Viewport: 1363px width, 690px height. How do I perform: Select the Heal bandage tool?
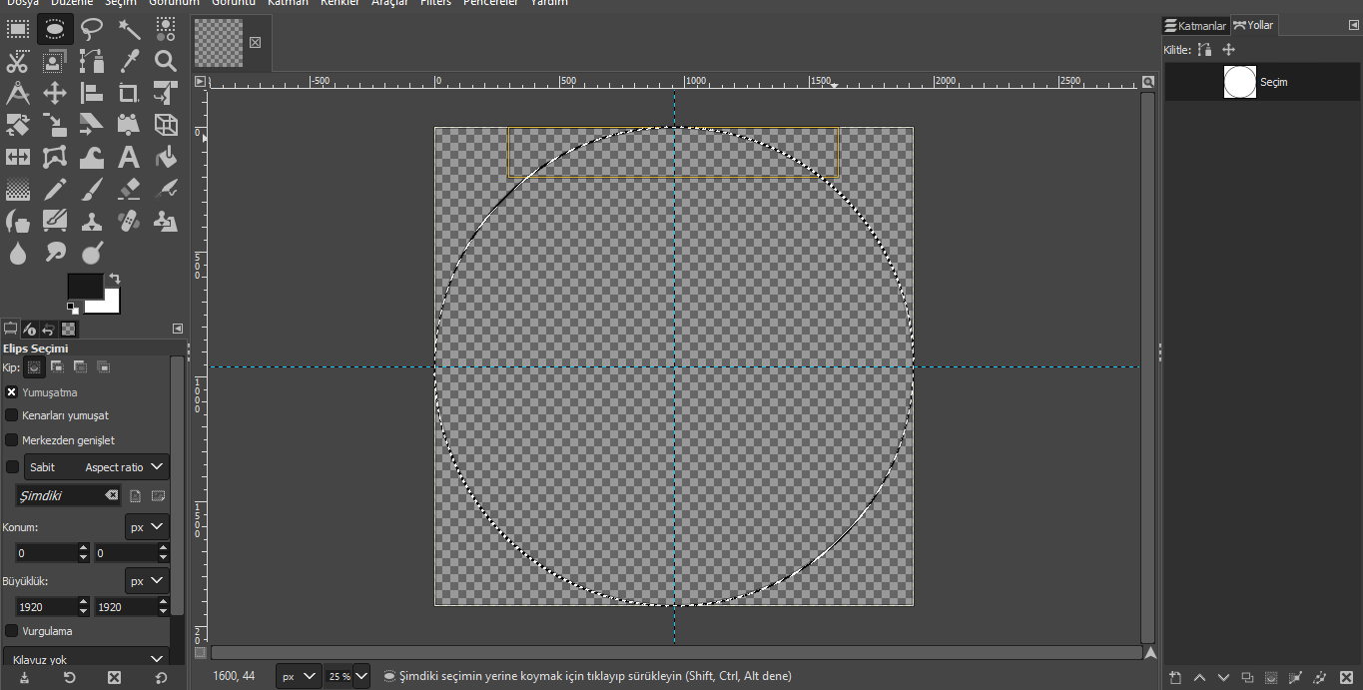click(x=129, y=221)
